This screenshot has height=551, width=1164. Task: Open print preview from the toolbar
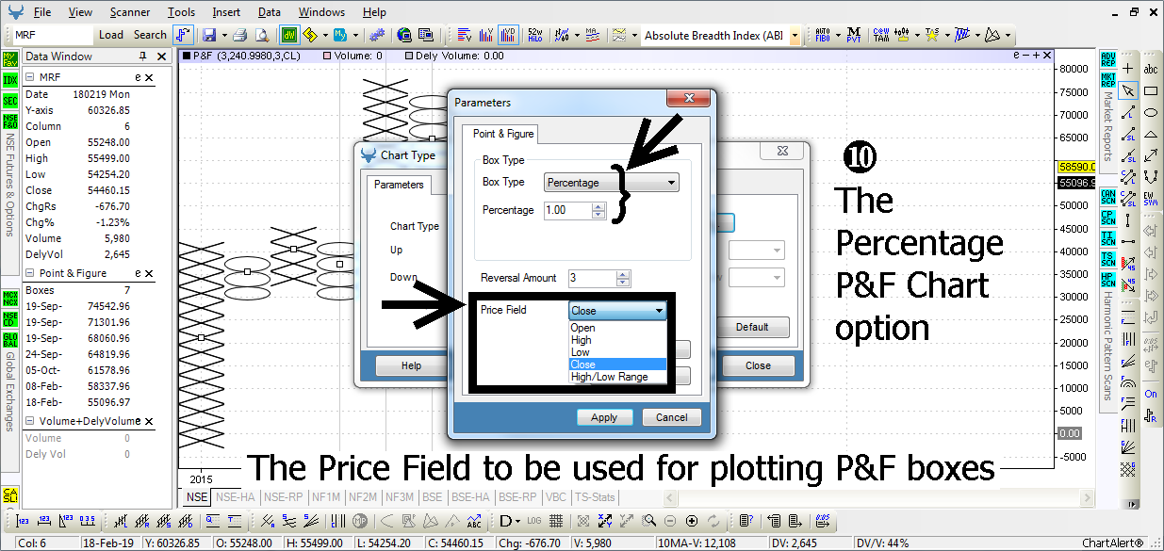[261, 35]
